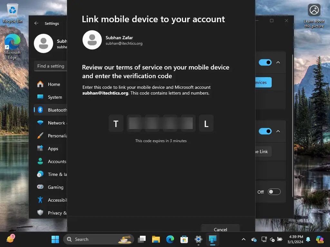Image resolution: width=330 pixels, height=247 pixels.
Task: Maximize the Settings window
Action: pyautogui.click(x=272, y=21)
